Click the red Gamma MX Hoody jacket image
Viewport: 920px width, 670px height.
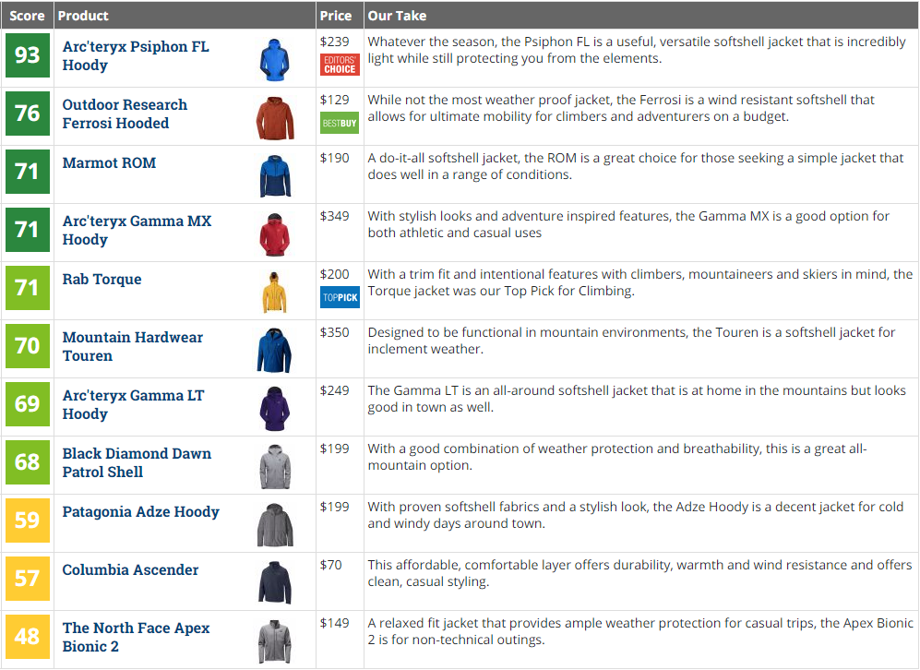[275, 234]
